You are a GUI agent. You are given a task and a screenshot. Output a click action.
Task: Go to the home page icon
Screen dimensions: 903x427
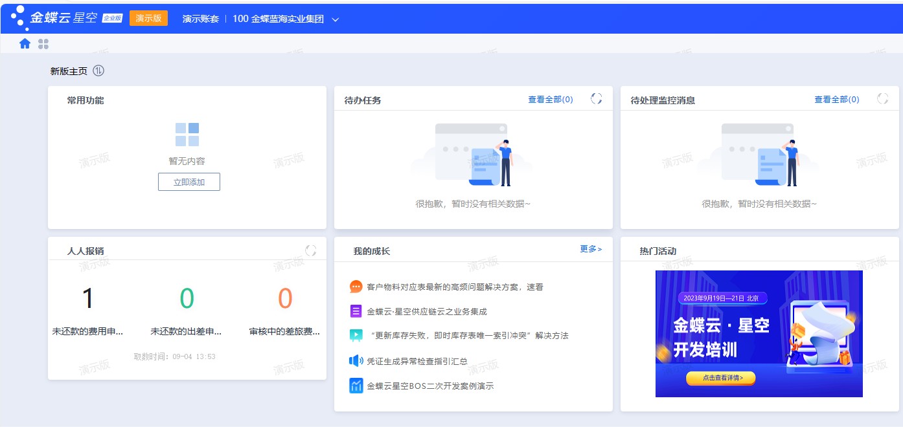pyautogui.click(x=25, y=43)
